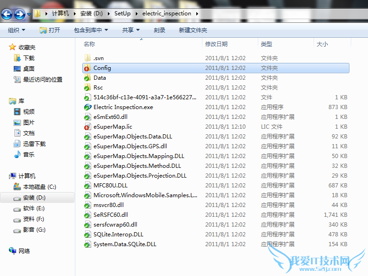Click the 音乐 music note icon

point(17,154)
